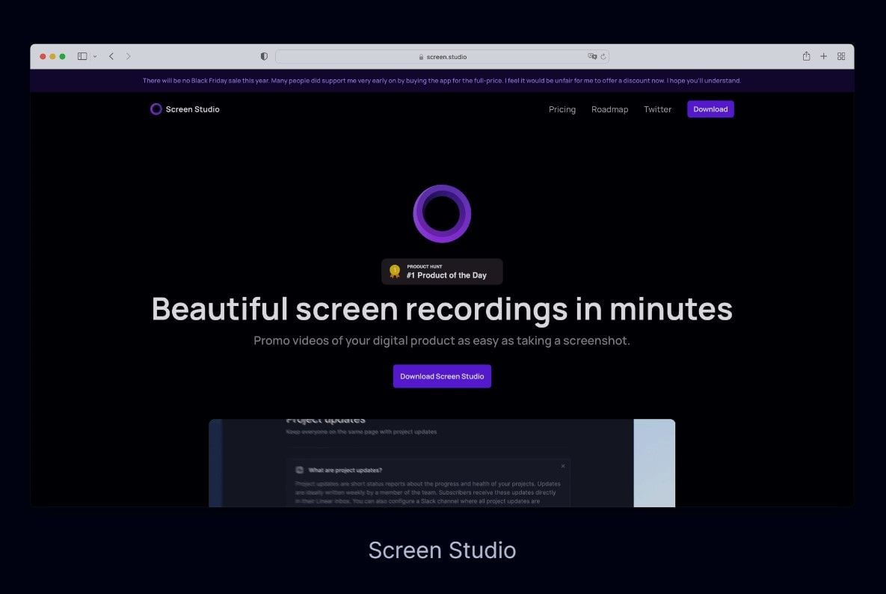Open the sidebar options dropdown chevron
Image resolution: width=886 pixels, height=594 pixels.
coord(95,57)
